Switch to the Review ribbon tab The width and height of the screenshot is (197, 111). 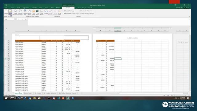[x=46, y=8]
